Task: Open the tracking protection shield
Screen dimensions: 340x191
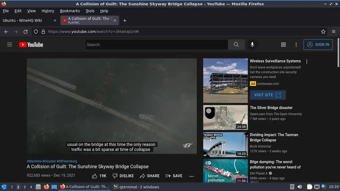Action: pos(36,32)
